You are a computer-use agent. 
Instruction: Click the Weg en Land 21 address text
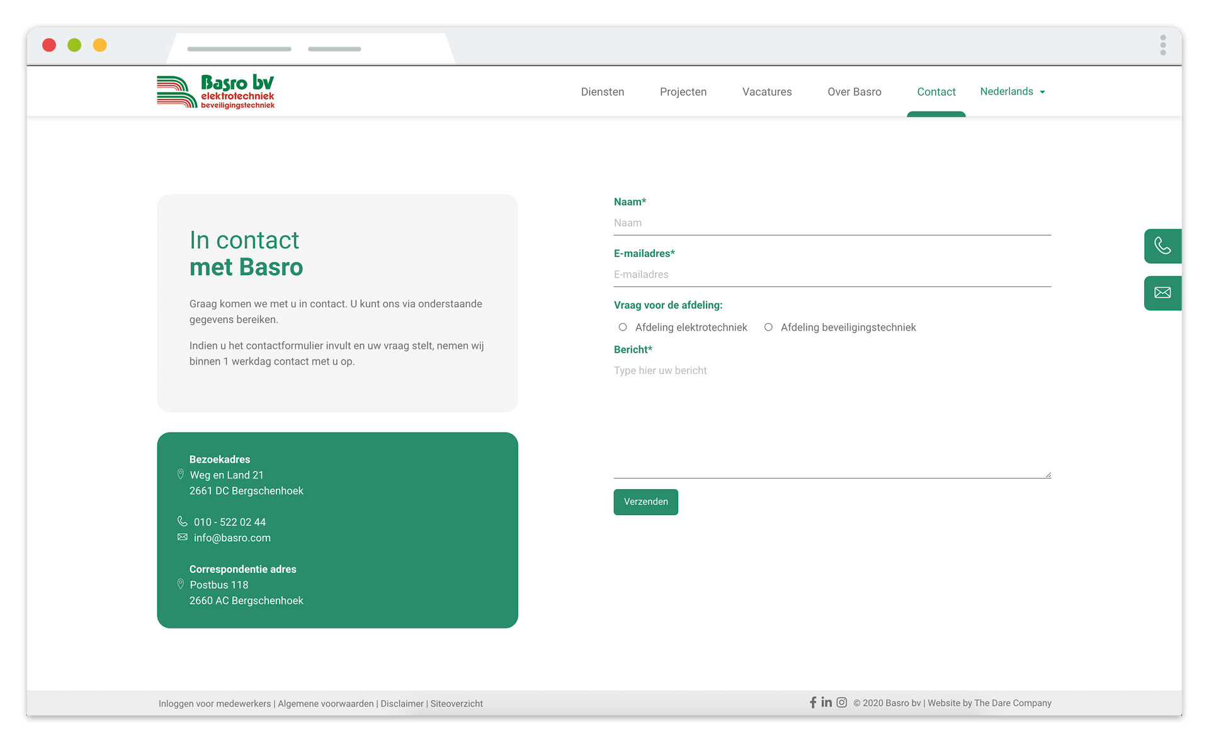(227, 475)
